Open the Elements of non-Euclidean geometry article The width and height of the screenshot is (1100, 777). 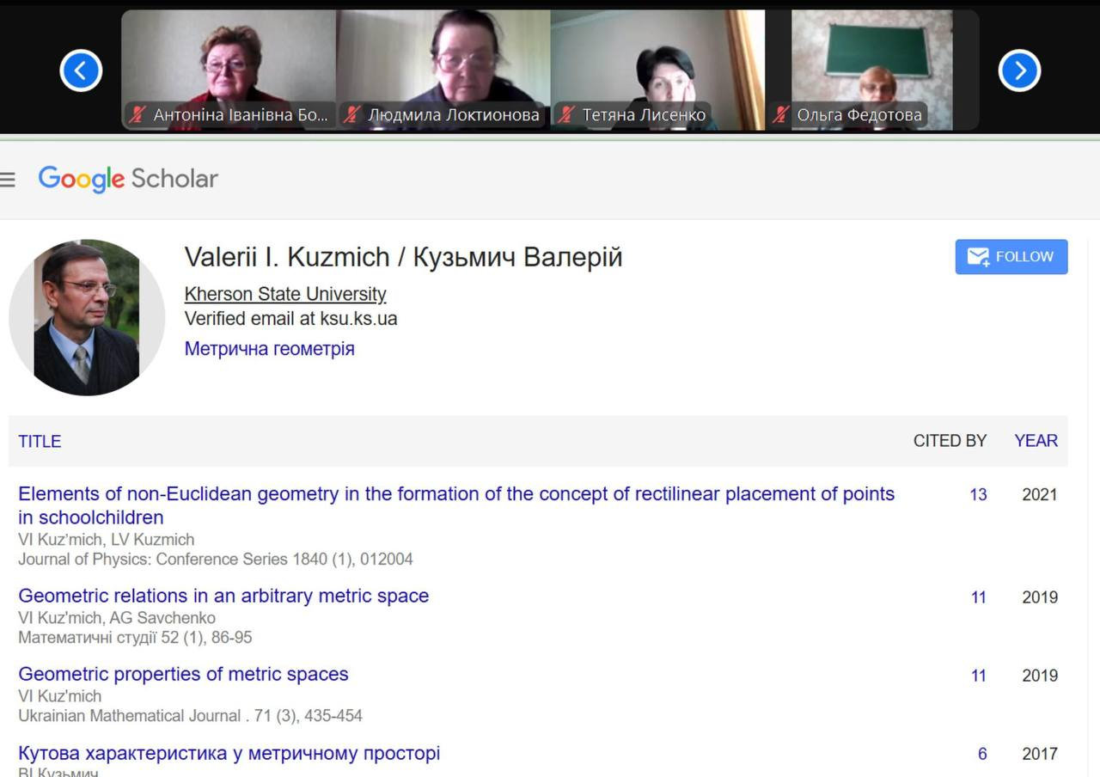pos(456,505)
